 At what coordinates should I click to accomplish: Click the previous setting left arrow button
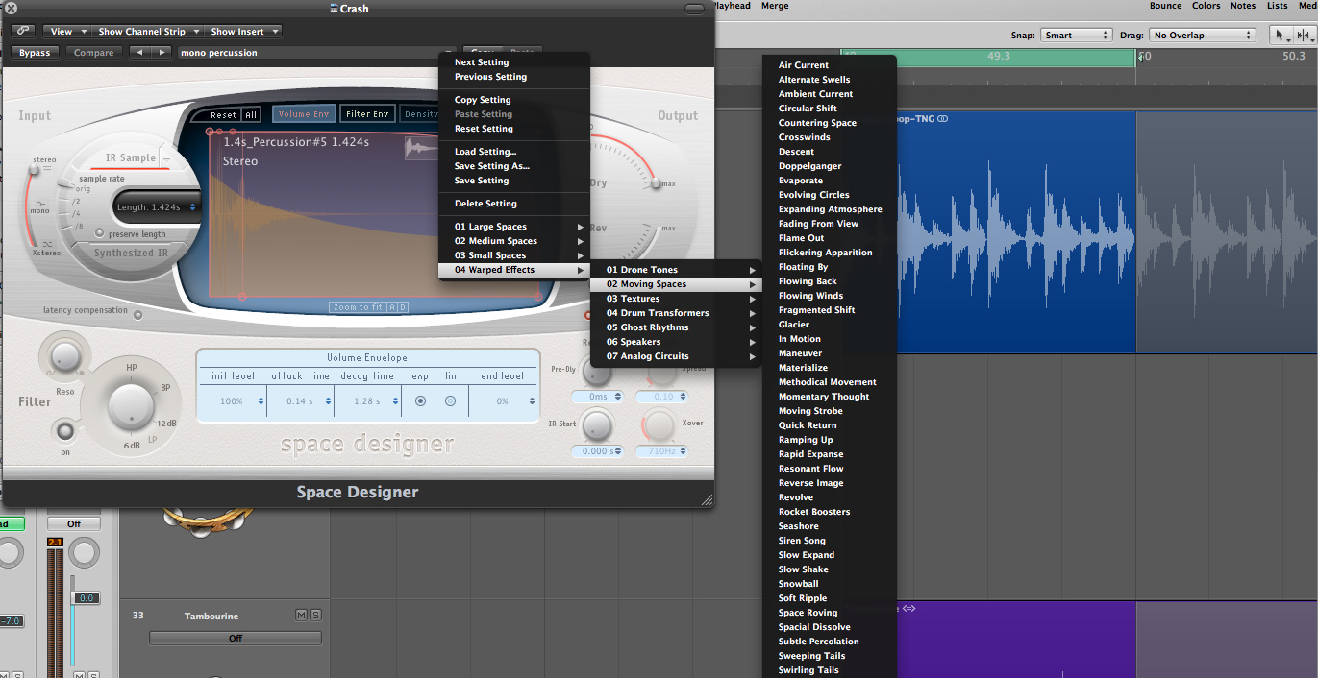(x=139, y=53)
